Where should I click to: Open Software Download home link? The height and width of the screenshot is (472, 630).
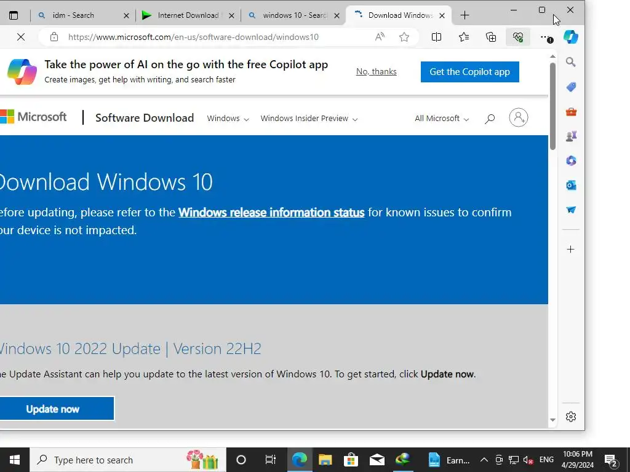(144, 117)
